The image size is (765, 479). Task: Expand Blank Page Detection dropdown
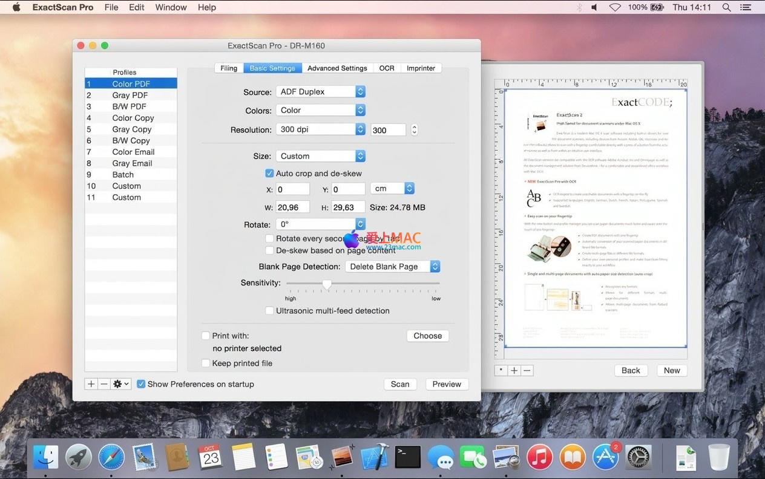click(392, 267)
